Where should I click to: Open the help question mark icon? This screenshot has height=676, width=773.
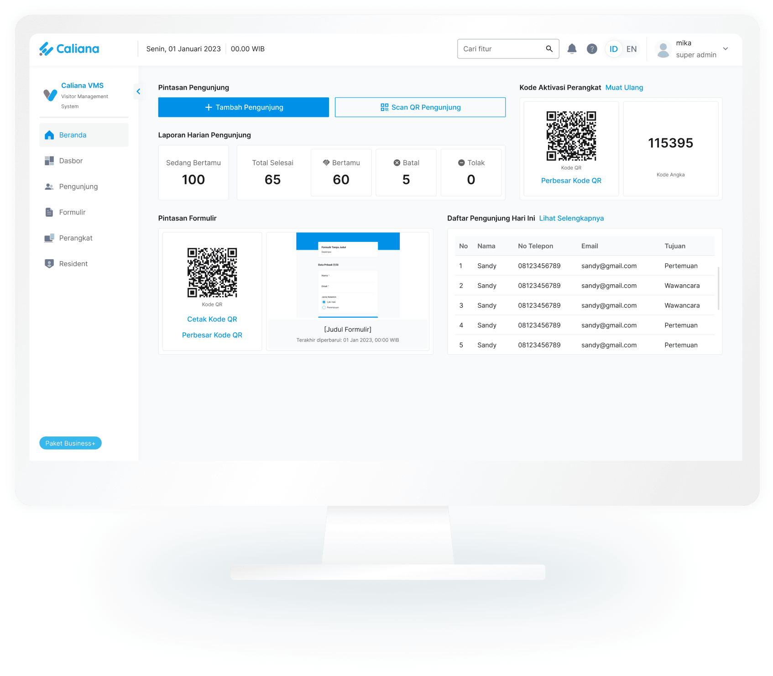[592, 49]
